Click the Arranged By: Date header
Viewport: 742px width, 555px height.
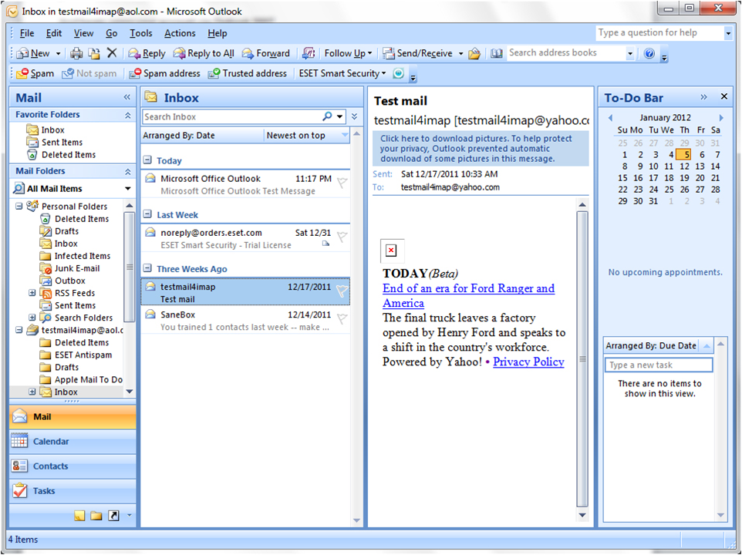(x=202, y=135)
